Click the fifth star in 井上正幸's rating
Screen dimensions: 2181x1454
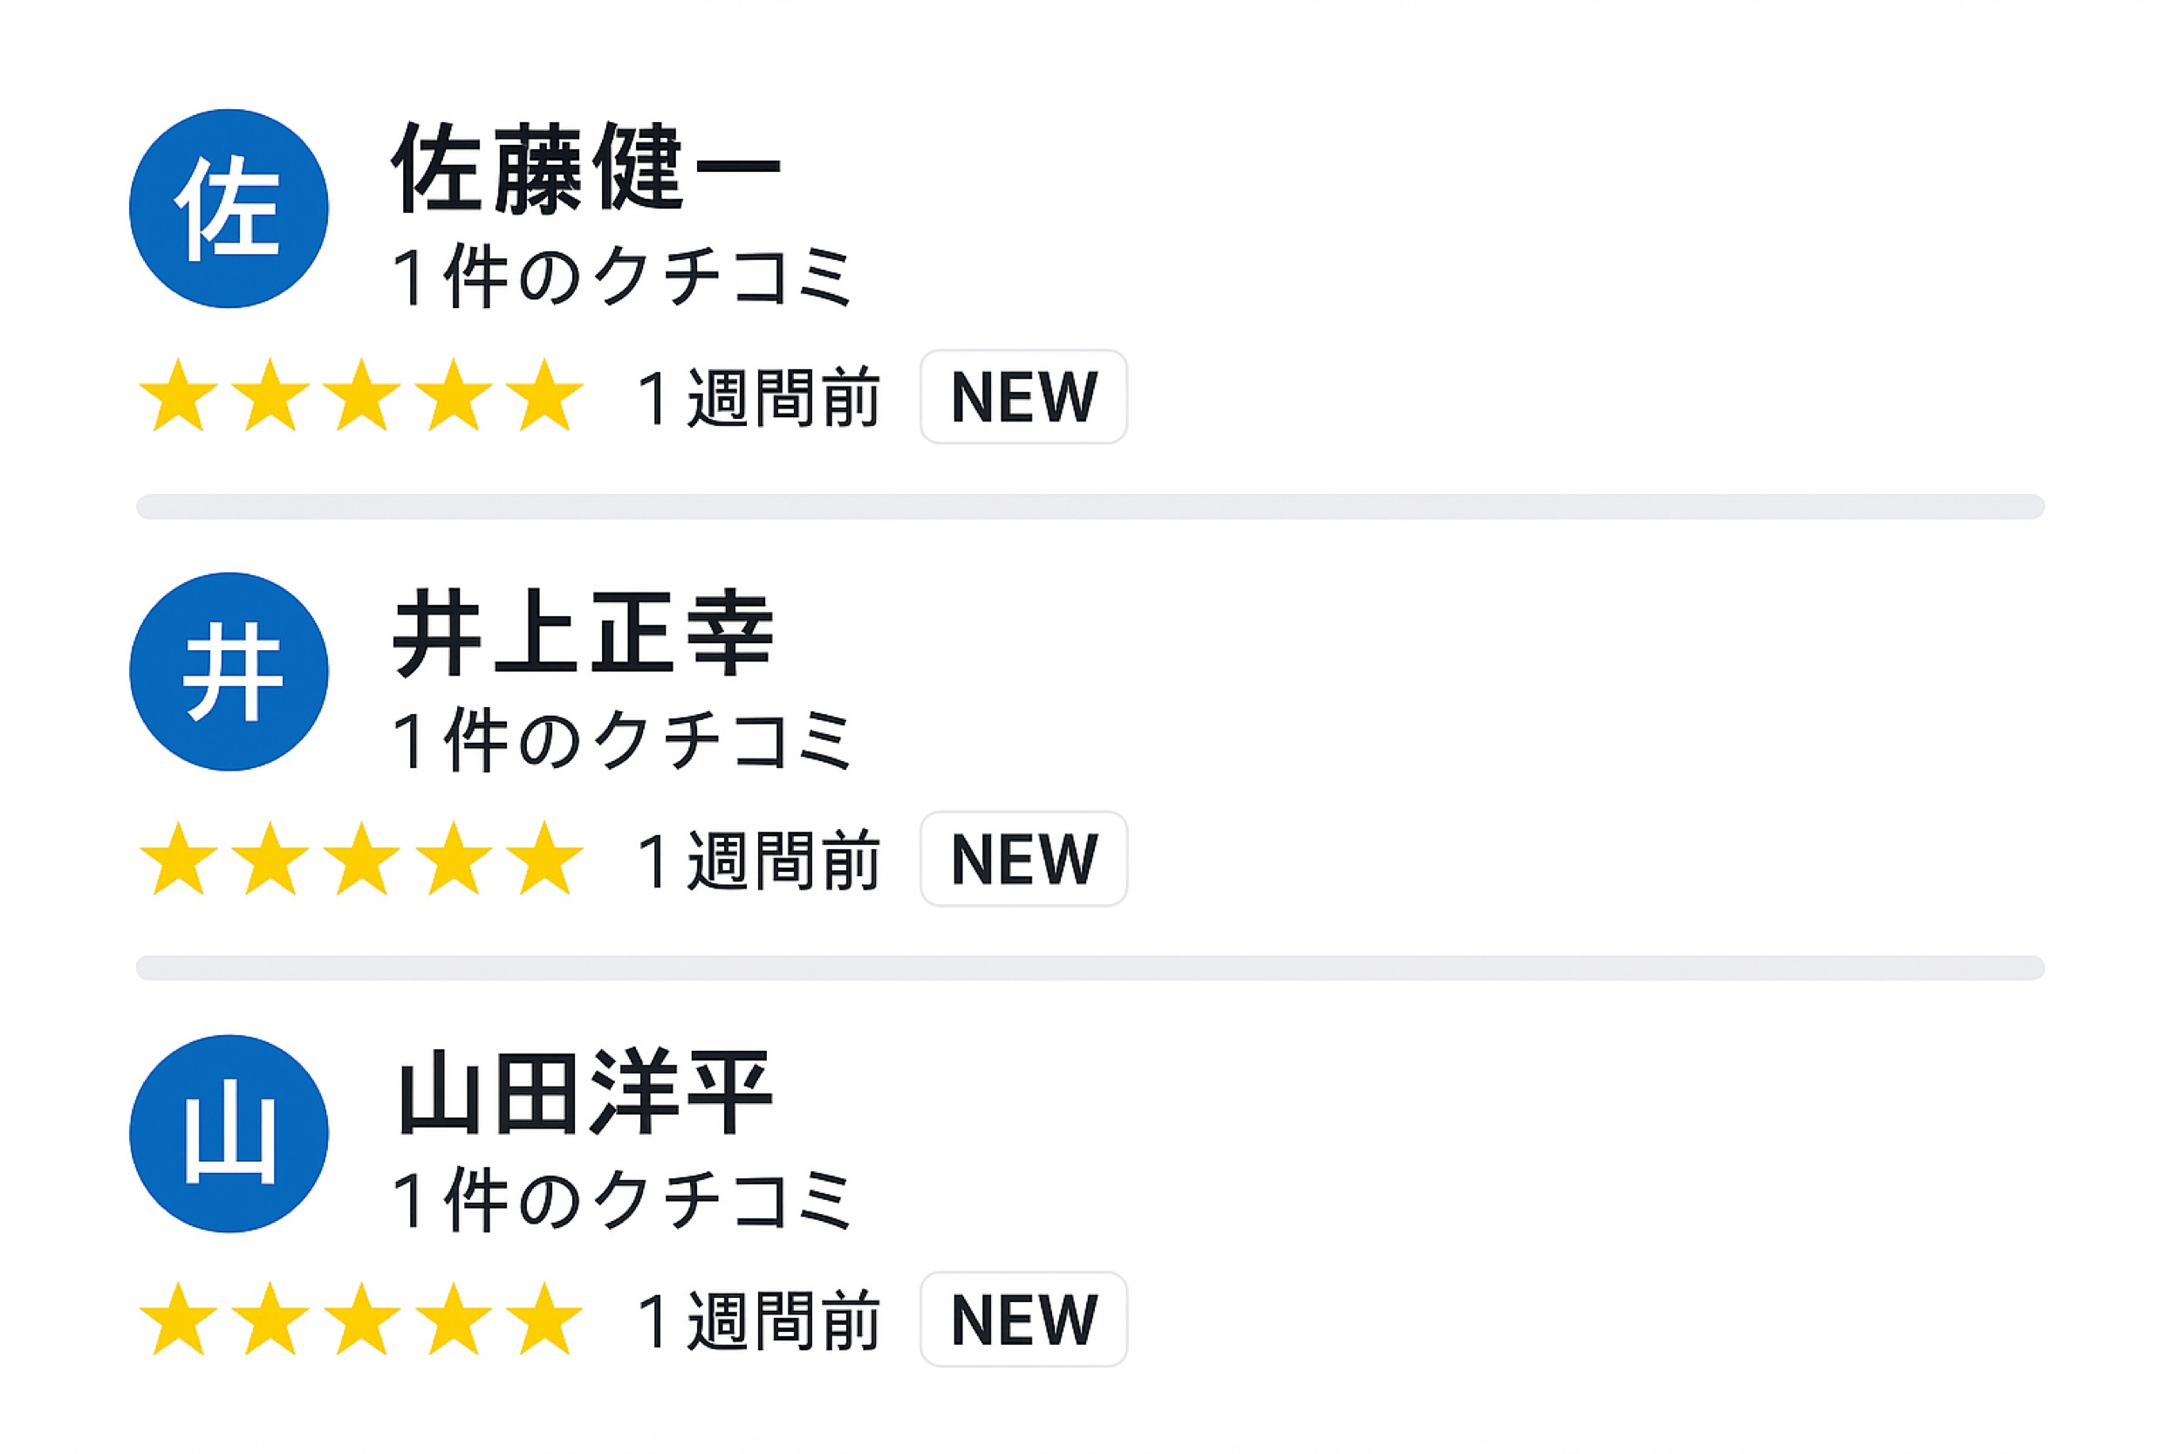(545, 859)
